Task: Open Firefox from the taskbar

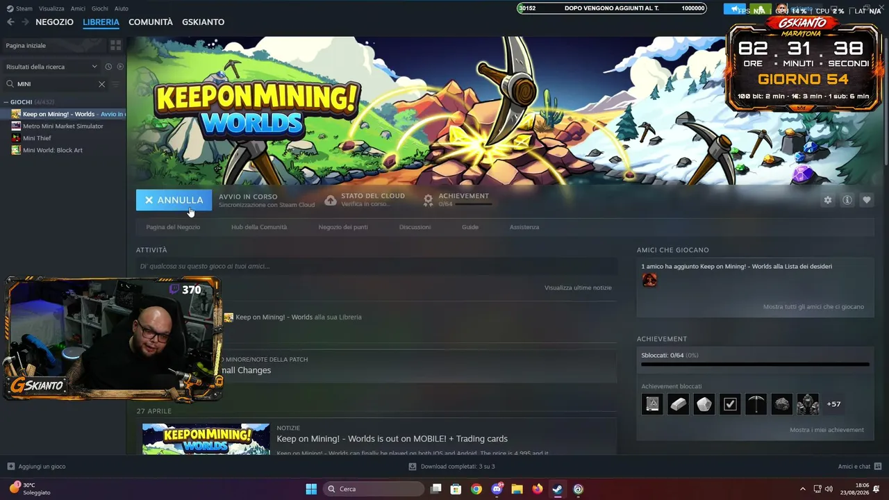Action: [x=537, y=489]
